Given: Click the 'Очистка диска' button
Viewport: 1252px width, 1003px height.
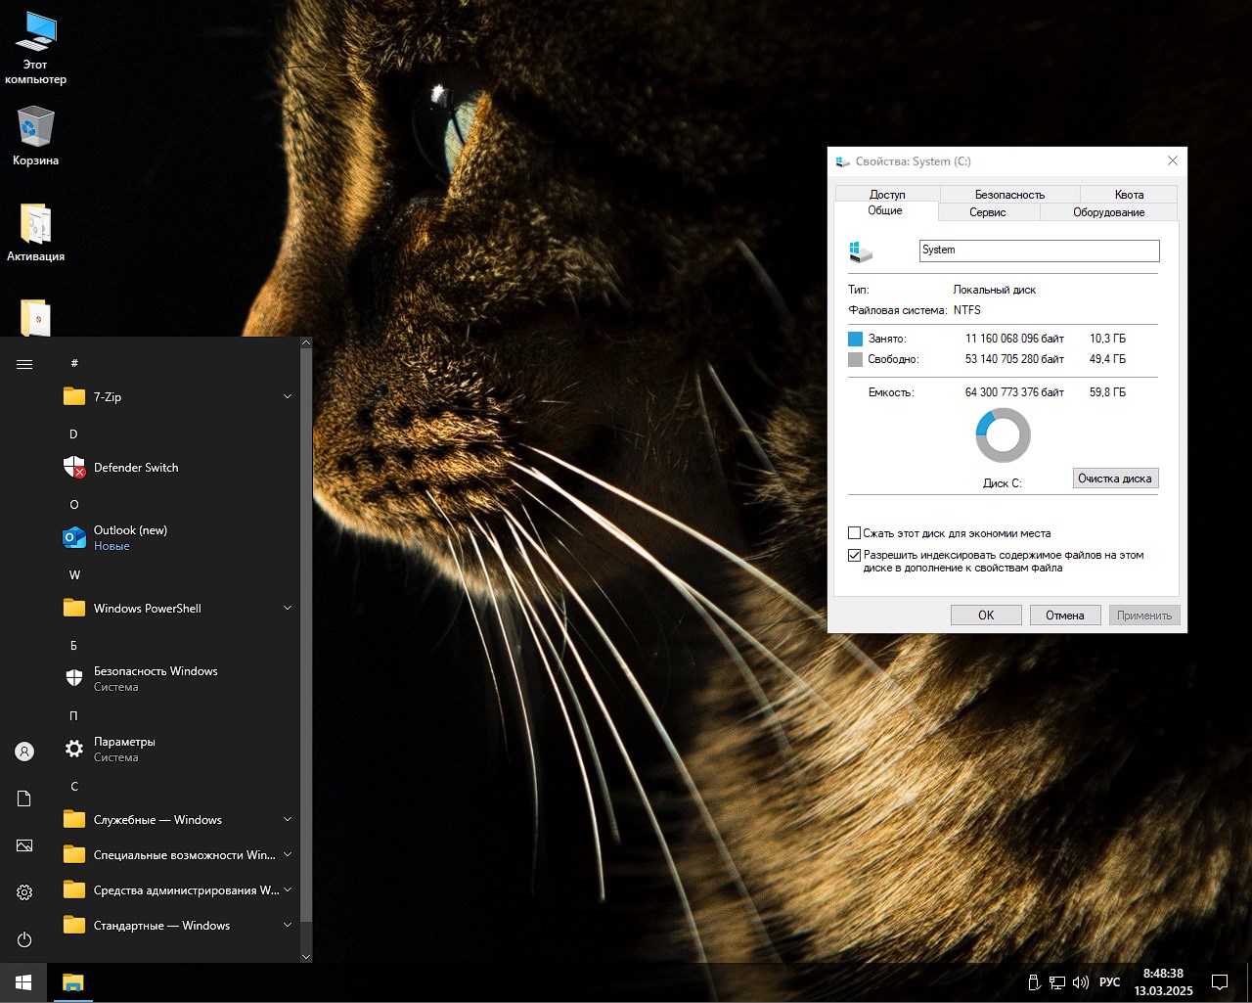Looking at the screenshot, I should click(1115, 479).
